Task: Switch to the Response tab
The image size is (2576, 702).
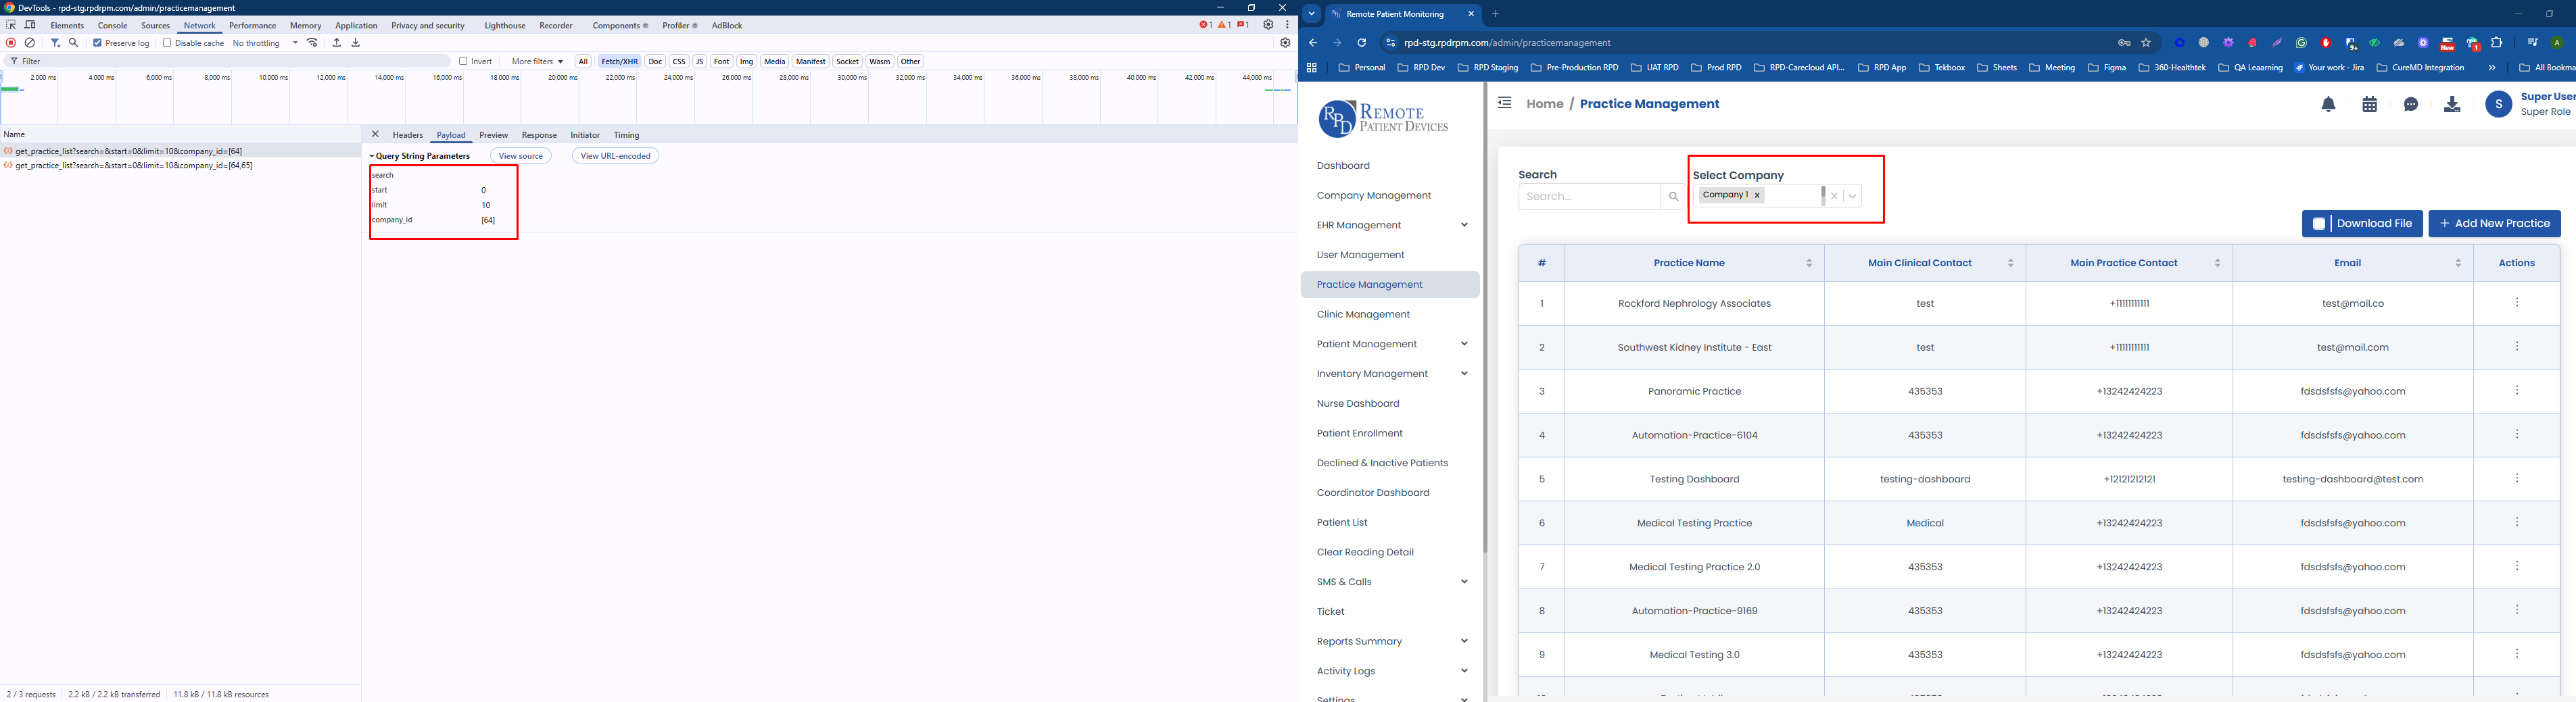Action: [539, 135]
